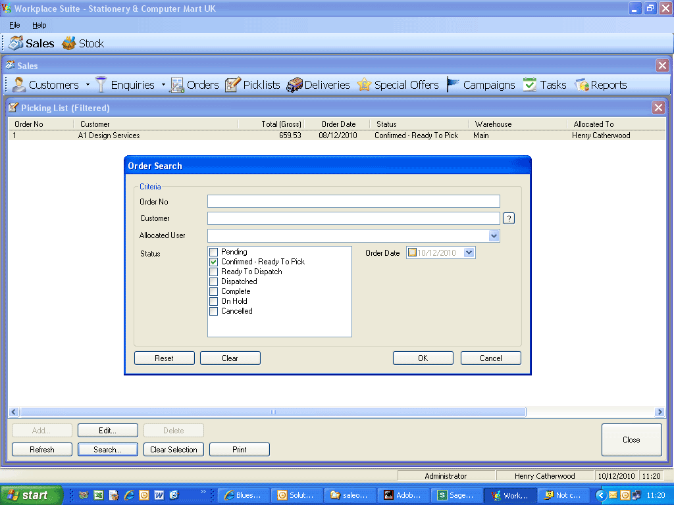Uncheck Confirmed - Ready To Pick status
Image resolution: width=674 pixels, height=505 pixels.
(214, 262)
